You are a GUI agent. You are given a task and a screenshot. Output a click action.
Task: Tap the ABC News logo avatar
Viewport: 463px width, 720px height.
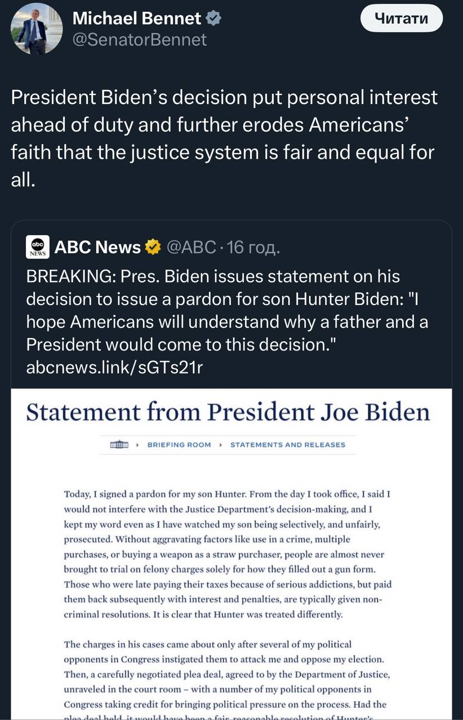point(38,247)
